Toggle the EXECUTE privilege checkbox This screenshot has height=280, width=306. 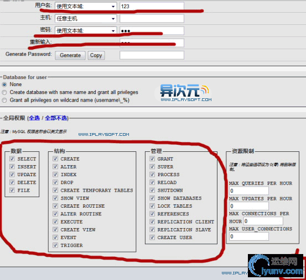[x=55, y=221]
